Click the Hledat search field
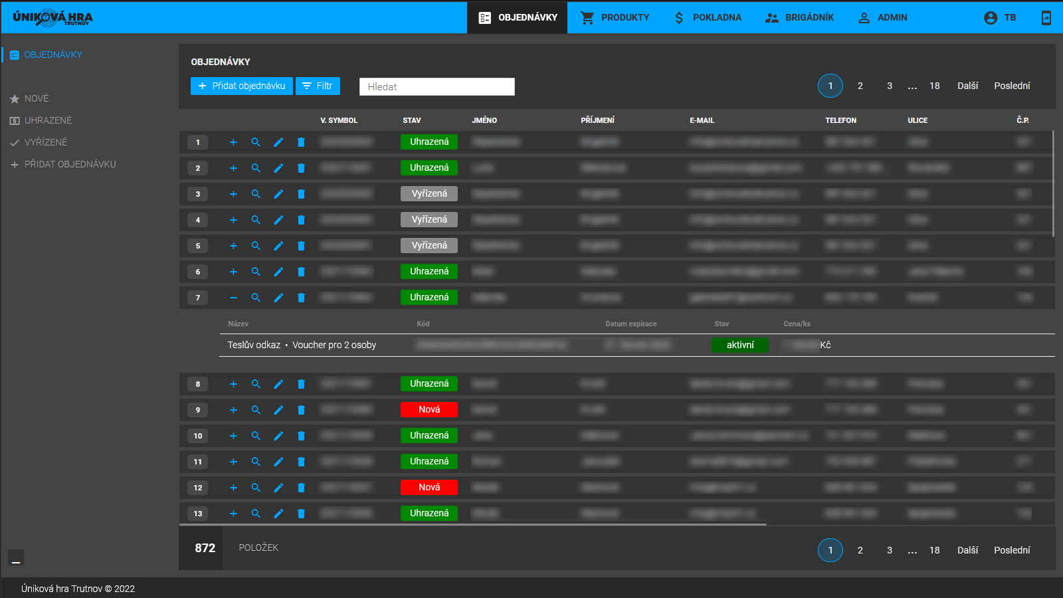1063x598 pixels. coord(436,86)
